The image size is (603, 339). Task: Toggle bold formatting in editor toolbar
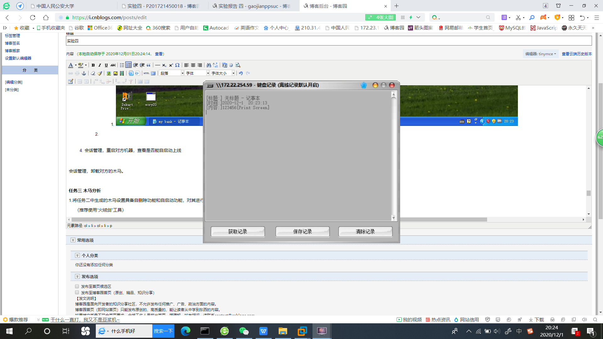[x=93, y=65]
